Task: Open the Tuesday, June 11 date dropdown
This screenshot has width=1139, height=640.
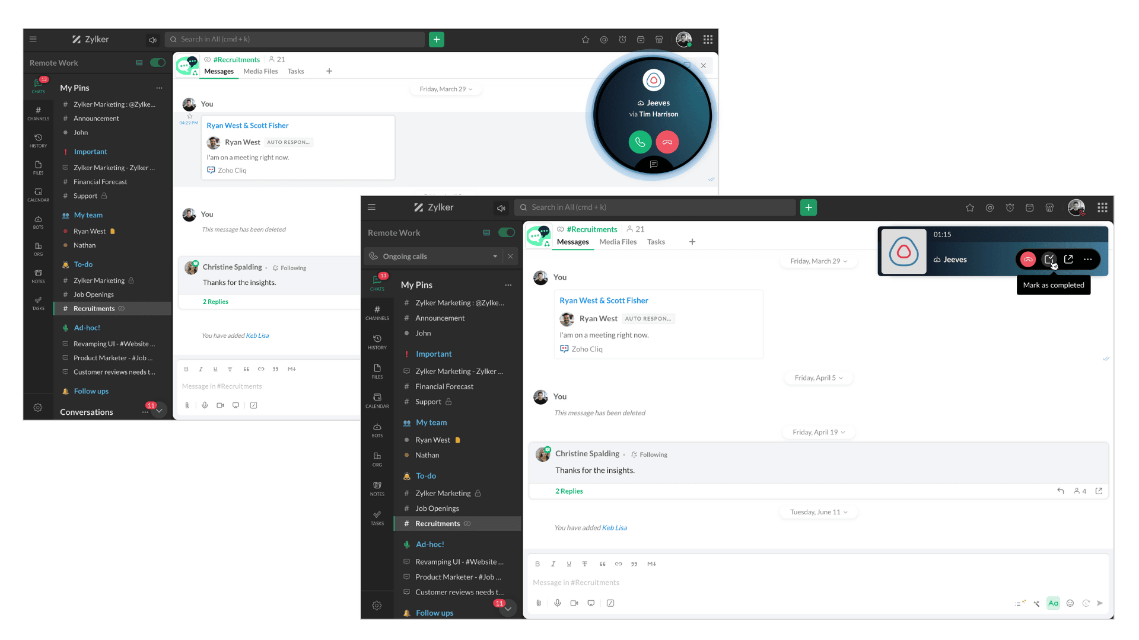Action: coord(819,512)
